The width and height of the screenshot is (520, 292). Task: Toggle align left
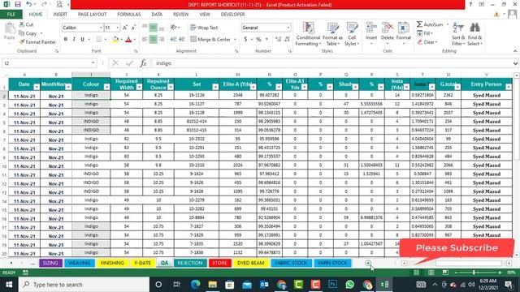click(145, 40)
